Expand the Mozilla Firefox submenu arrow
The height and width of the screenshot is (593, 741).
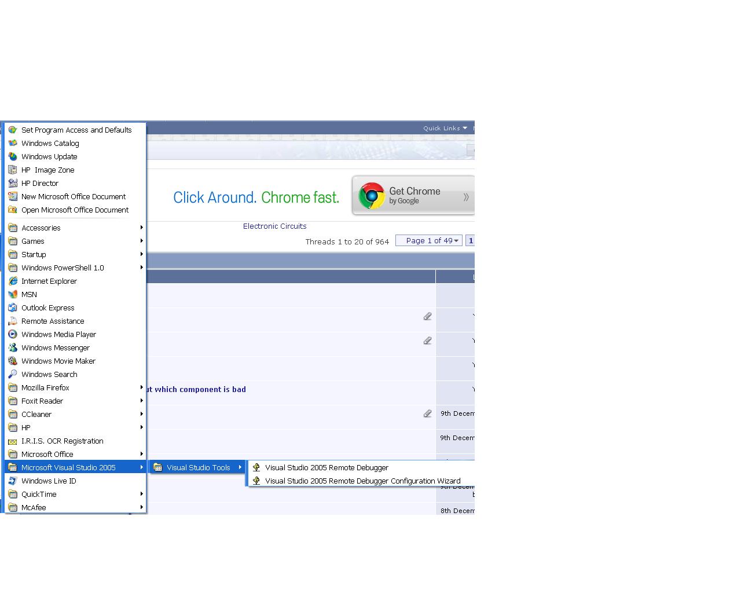click(141, 387)
